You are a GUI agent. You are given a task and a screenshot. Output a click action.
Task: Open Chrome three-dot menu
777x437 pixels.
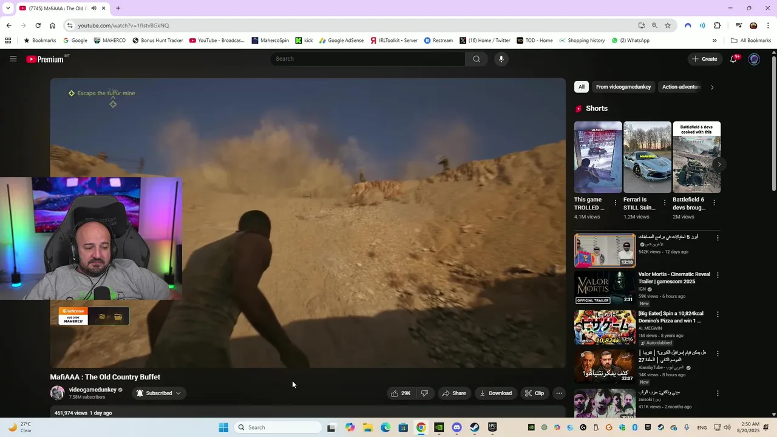coord(768,25)
